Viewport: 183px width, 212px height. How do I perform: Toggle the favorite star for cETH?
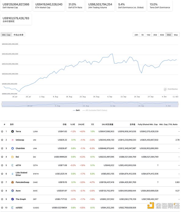(2, 165)
